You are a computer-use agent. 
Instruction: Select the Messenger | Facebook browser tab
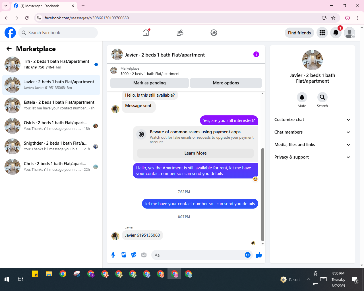click(44, 6)
